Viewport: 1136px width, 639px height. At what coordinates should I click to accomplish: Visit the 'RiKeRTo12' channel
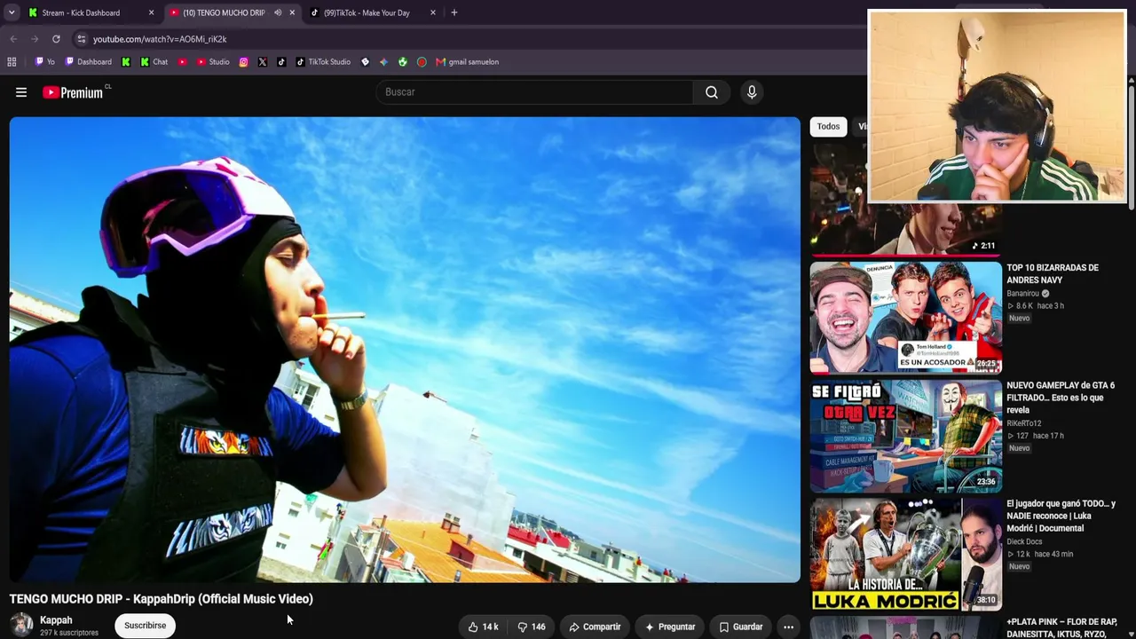(x=1024, y=423)
